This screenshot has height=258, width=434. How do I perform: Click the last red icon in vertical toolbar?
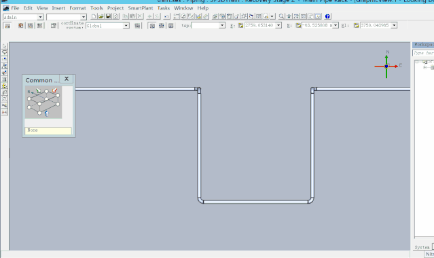click(5, 112)
